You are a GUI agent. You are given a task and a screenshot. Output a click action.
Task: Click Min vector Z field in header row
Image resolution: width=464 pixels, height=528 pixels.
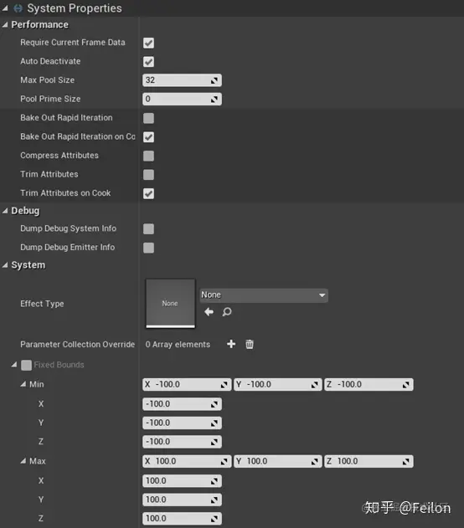(369, 385)
